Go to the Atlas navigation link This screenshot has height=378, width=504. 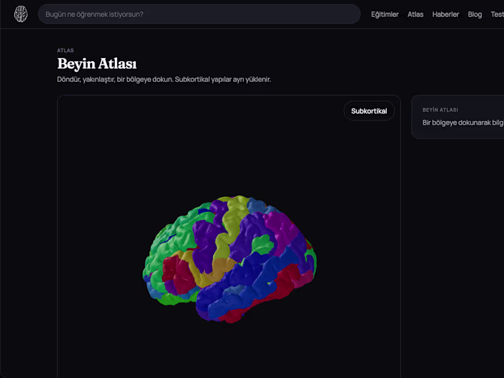point(415,14)
